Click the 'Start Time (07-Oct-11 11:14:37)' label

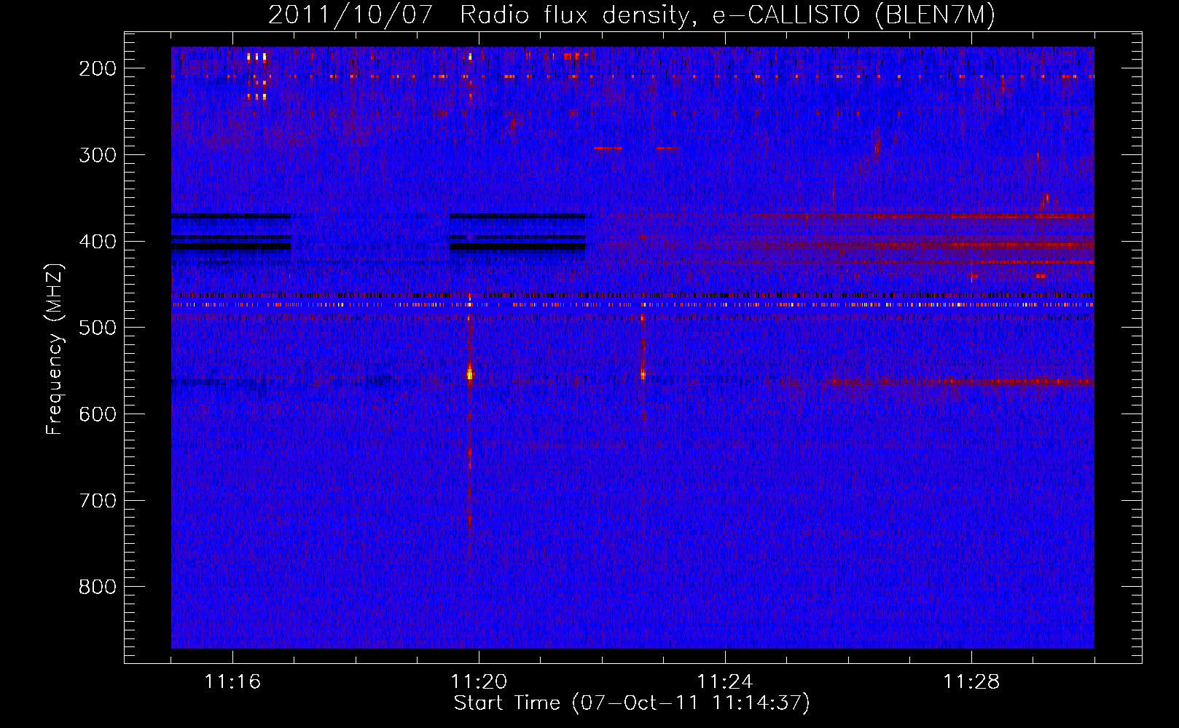[x=632, y=703]
